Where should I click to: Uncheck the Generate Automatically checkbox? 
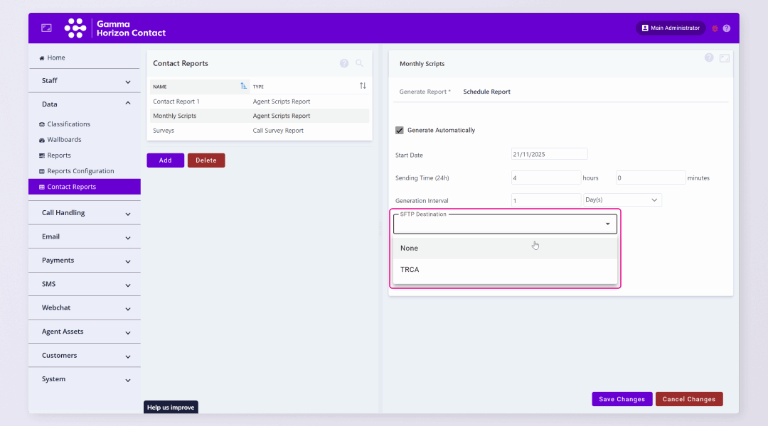[400, 130]
